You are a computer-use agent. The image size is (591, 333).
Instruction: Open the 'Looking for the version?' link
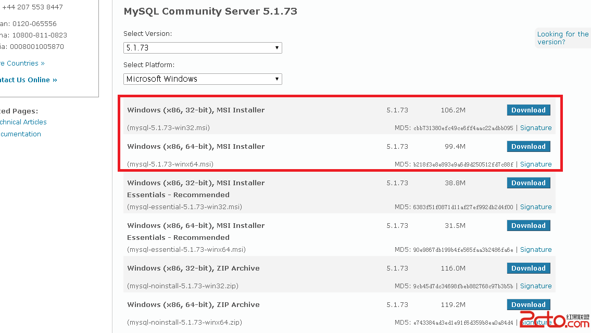[563, 38]
